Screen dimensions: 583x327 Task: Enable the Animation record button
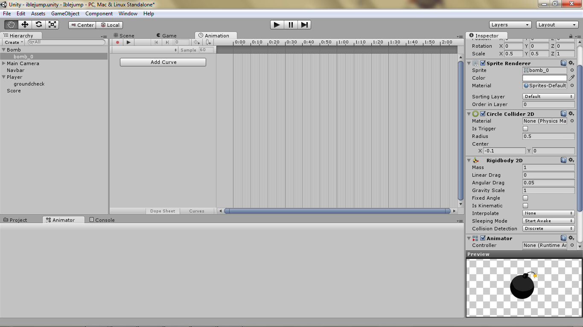point(117,42)
